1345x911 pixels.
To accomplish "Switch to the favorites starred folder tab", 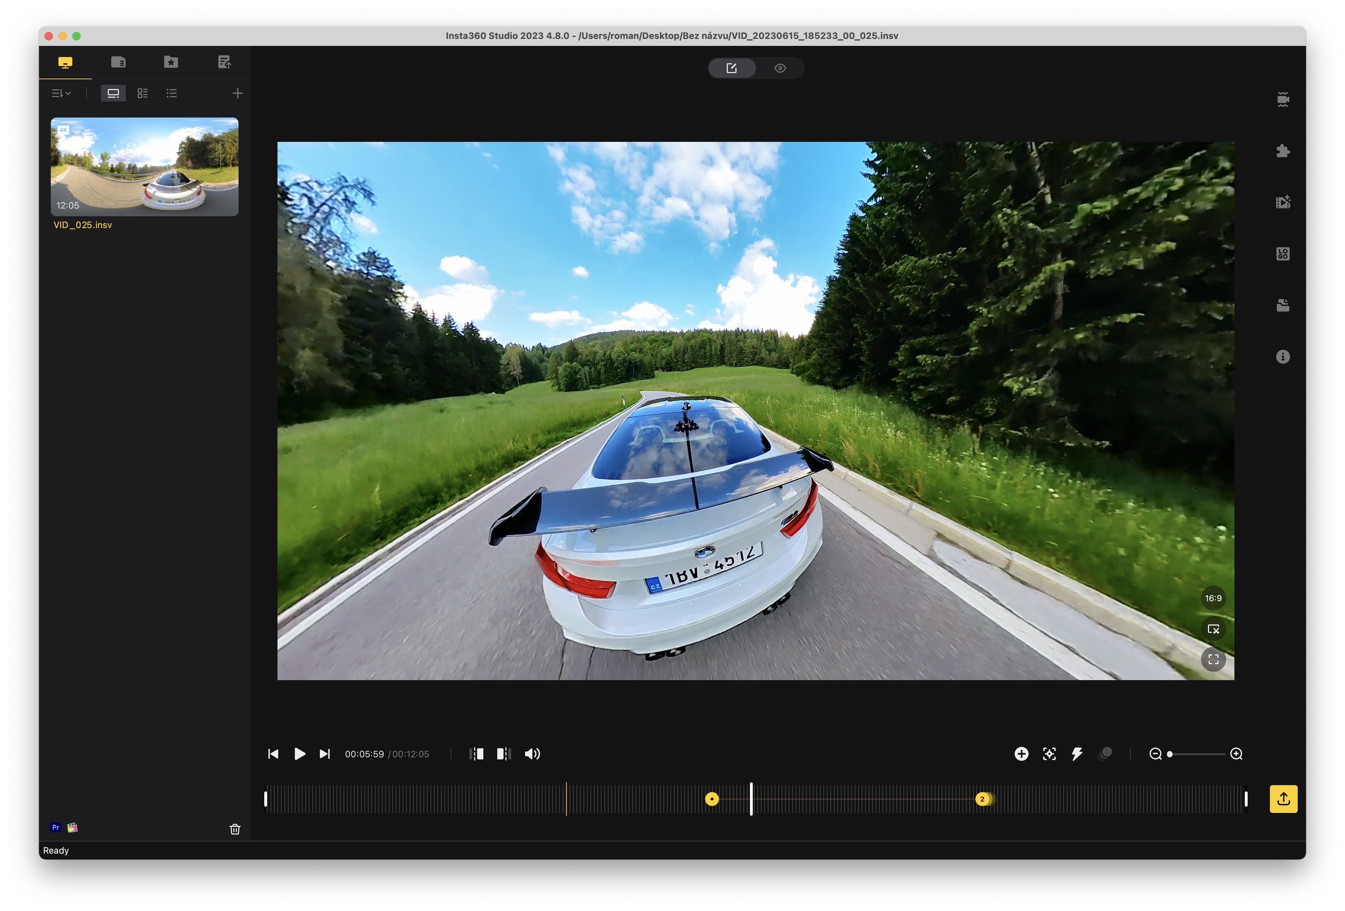I will coord(171,62).
